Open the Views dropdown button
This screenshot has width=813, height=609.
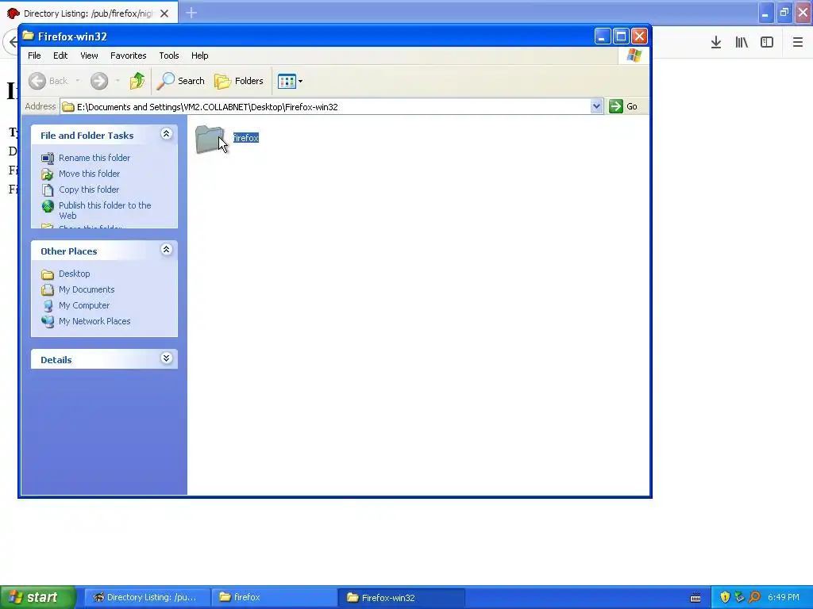point(290,81)
